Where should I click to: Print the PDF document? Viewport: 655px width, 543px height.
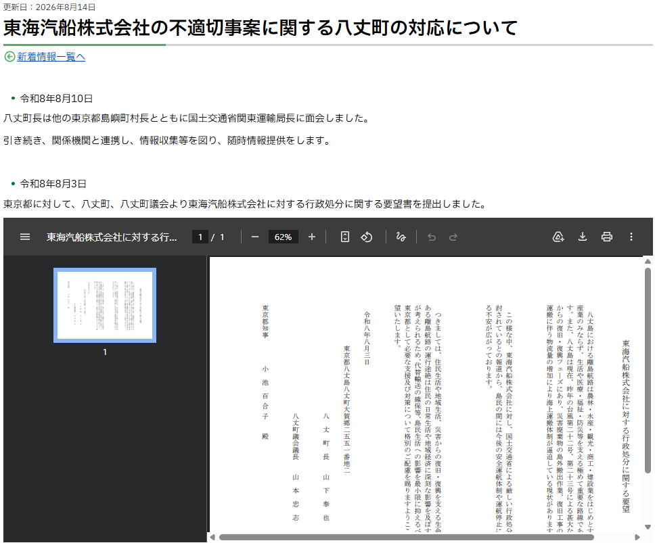tap(606, 237)
